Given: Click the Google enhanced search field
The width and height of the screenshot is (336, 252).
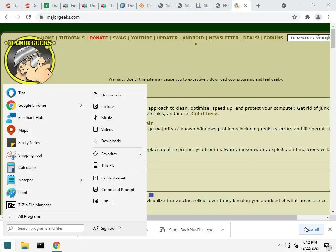Looking at the screenshot, I should (x=310, y=38).
